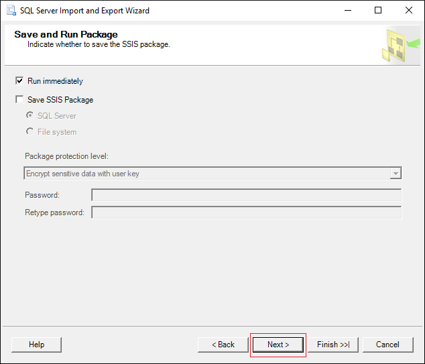Open the Package protection level dropdown arrow
Viewport: 425px width, 364px height.
coord(396,174)
